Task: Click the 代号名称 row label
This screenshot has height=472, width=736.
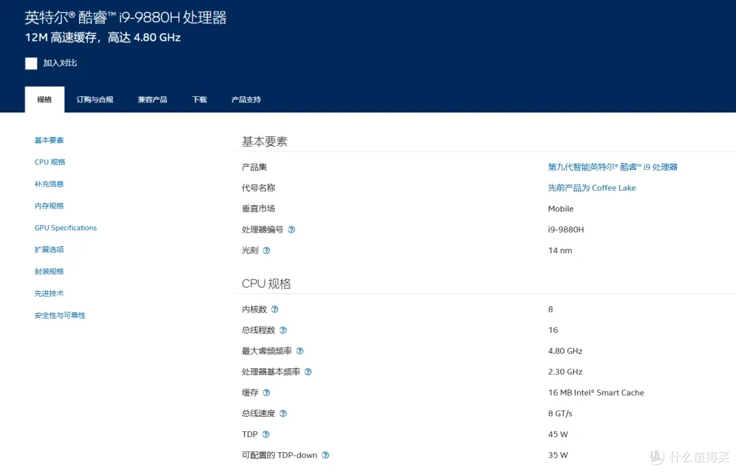Action: (x=258, y=188)
